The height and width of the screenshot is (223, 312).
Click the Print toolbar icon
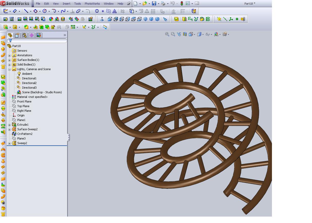point(163,3)
